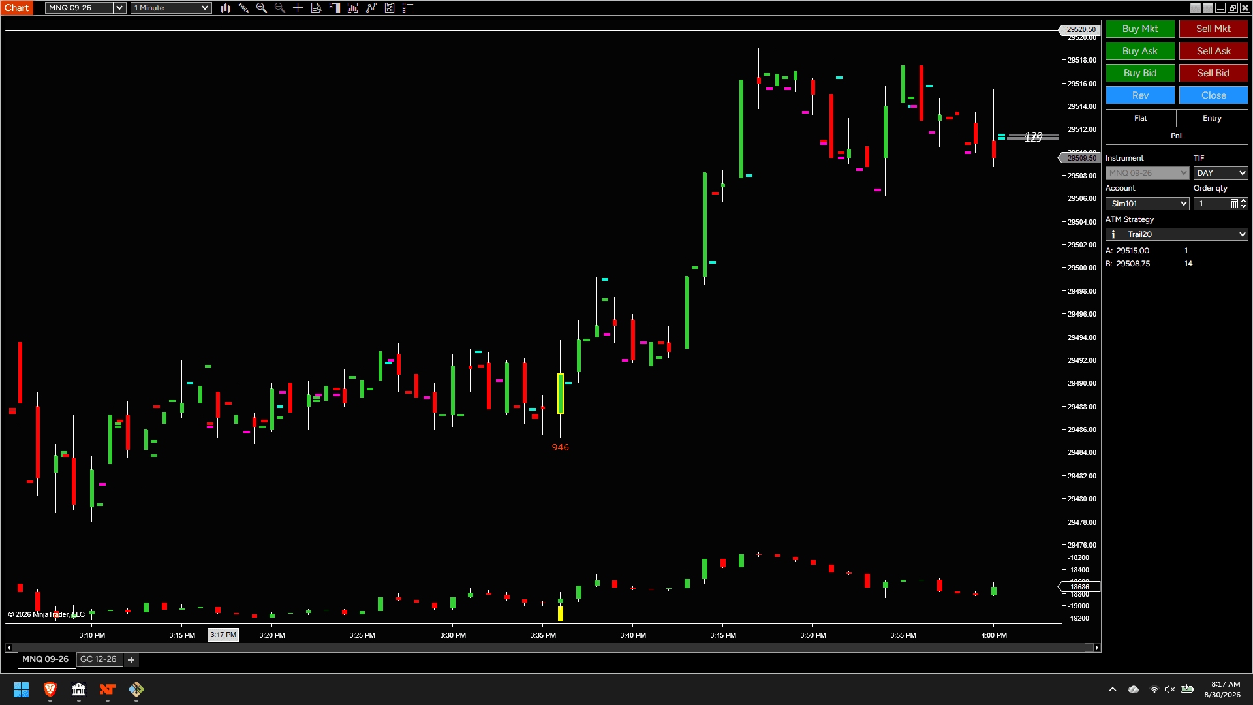Image resolution: width=1253 pixels, height=705 pixels.
Task: Click the horizontal chart scrollbar track
Action: coord(548,648)
